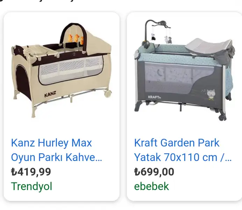The height and width of the screenshot is (210, 242).
Task: Click the owl graphic on the Kraft playpen
Action: coord(211,94)
